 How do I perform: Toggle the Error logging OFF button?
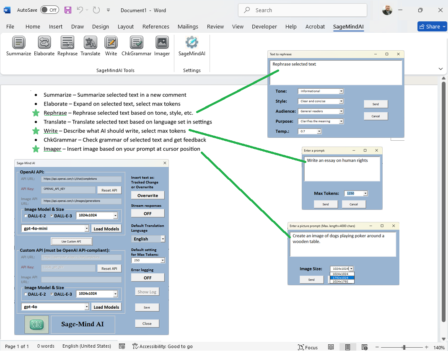coord(148,278)
